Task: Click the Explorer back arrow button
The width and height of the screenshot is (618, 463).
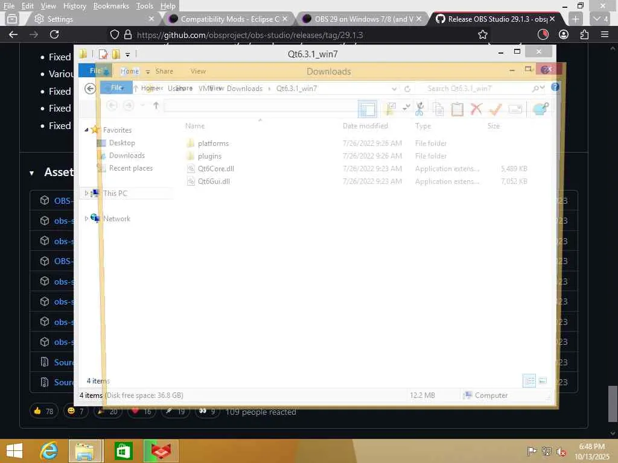Action: [x=91, y=89]
